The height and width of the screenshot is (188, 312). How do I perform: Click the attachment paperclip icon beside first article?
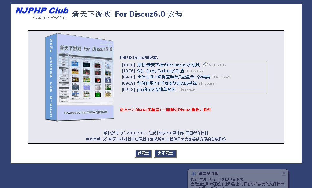(x=205, y=64)
